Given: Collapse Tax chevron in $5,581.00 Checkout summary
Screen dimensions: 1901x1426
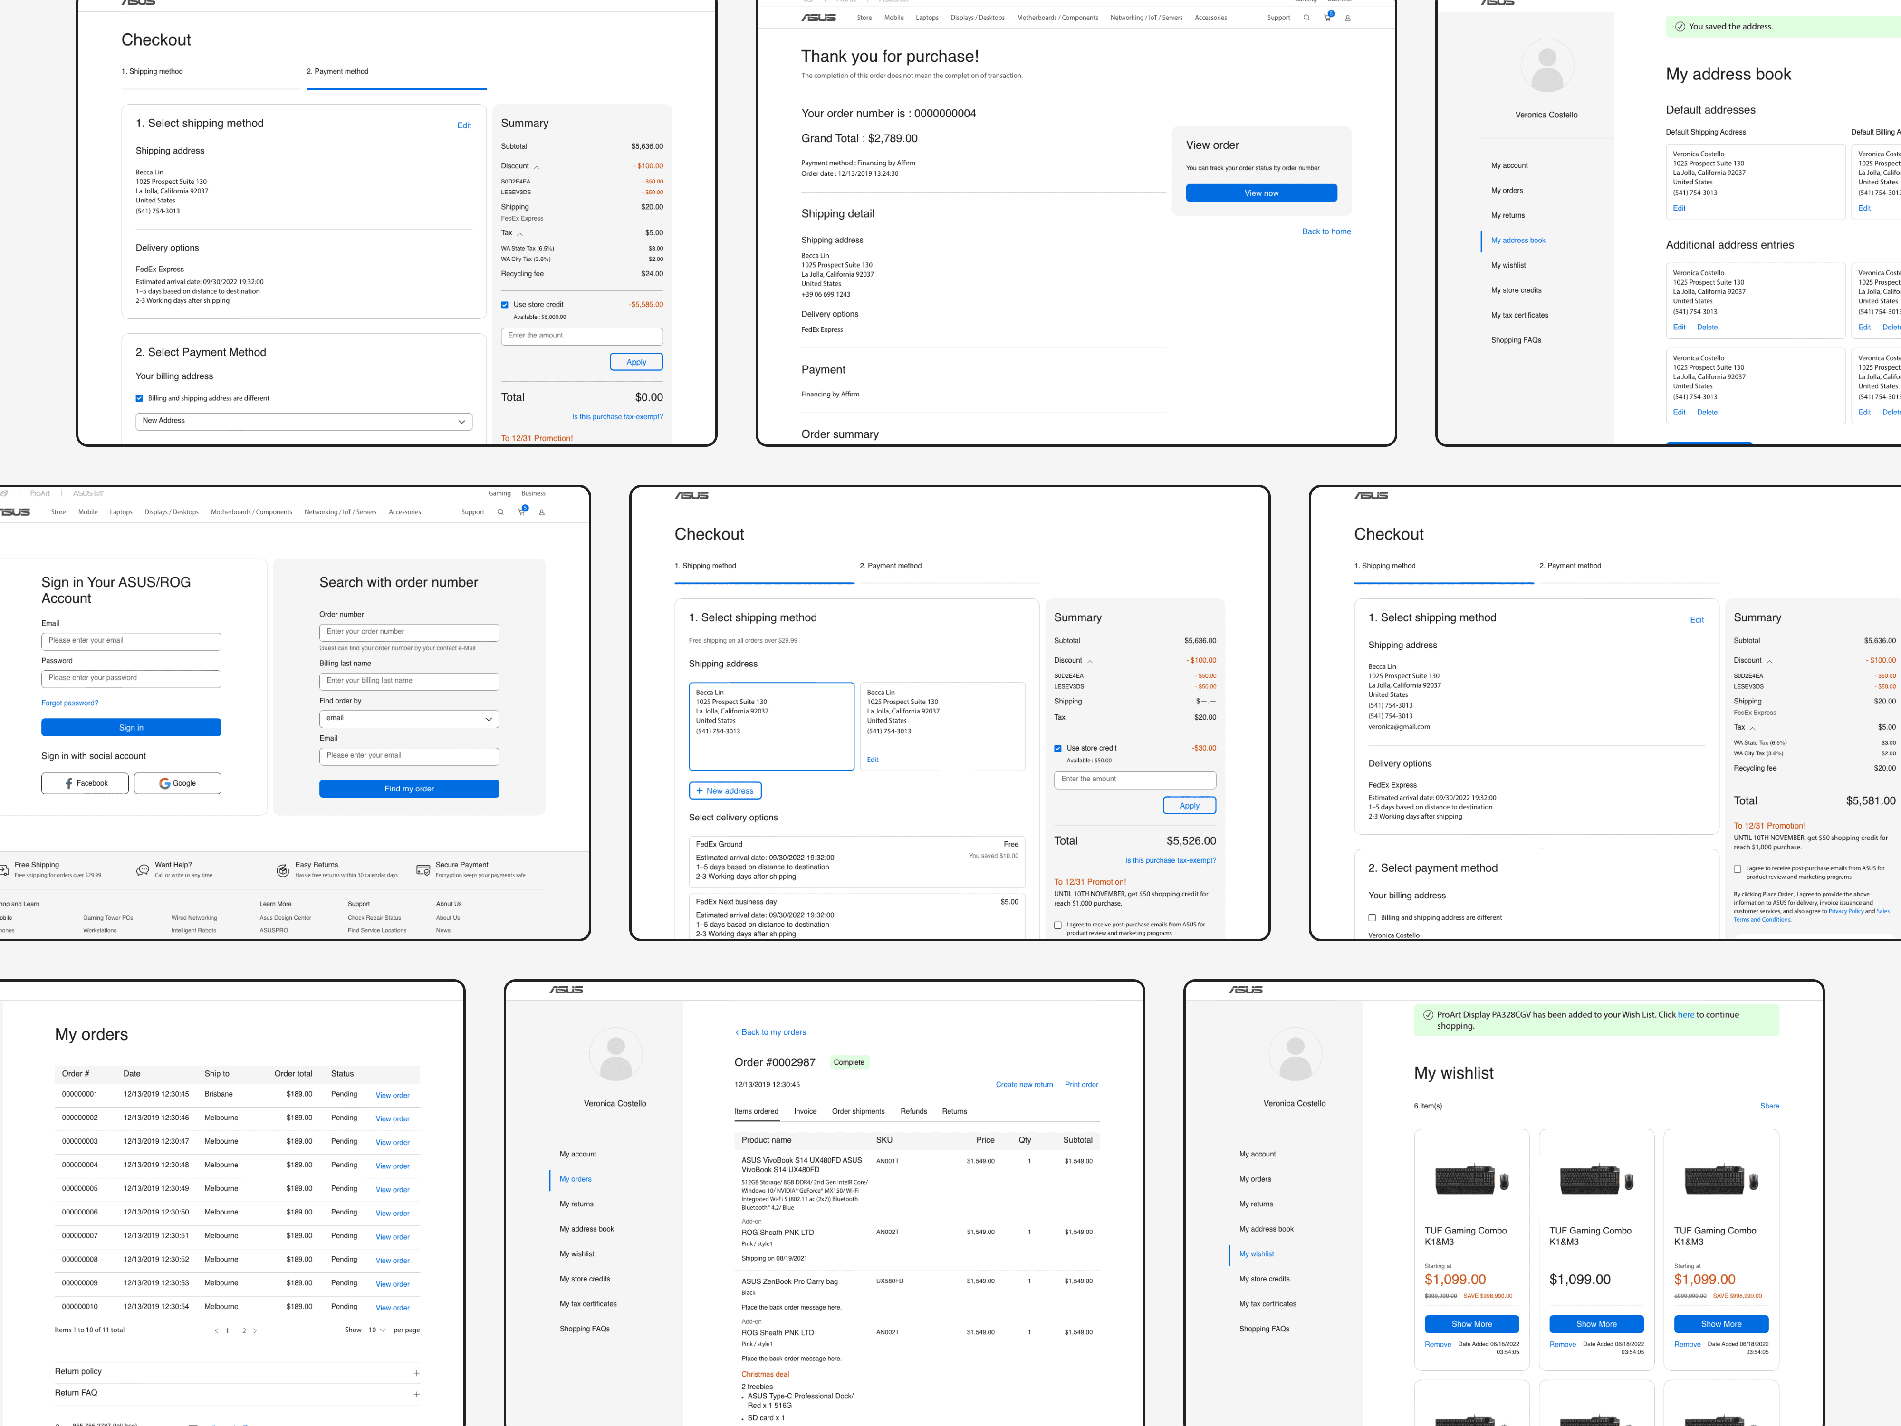Looking at the screenshot, I should (1753, 728).
